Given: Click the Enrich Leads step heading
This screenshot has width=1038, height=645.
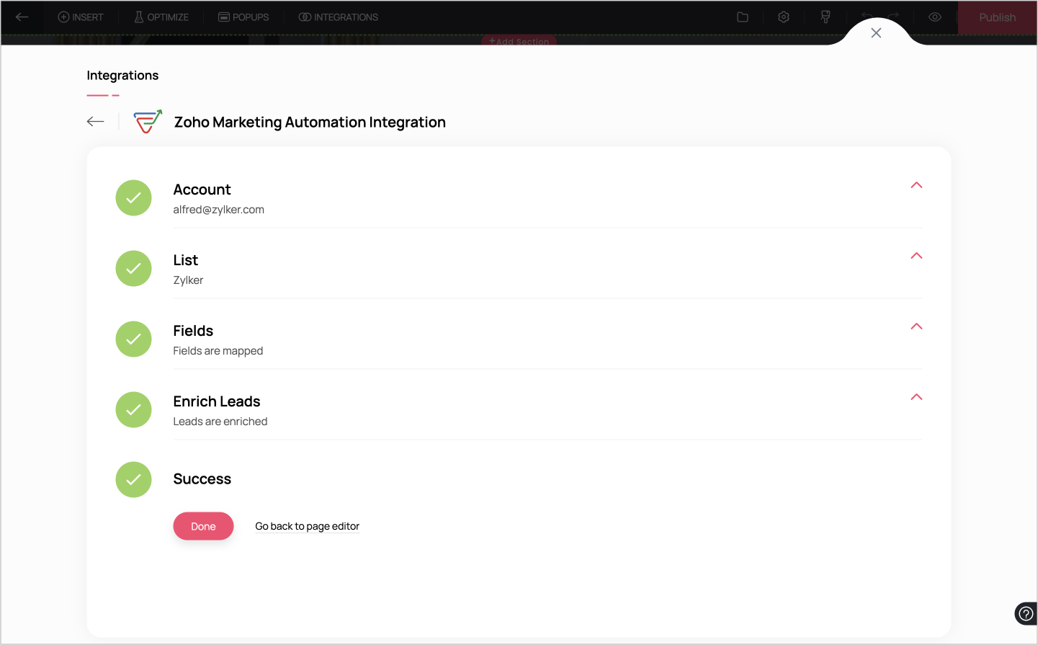Looking at the screenshot, I should (217, 401).
